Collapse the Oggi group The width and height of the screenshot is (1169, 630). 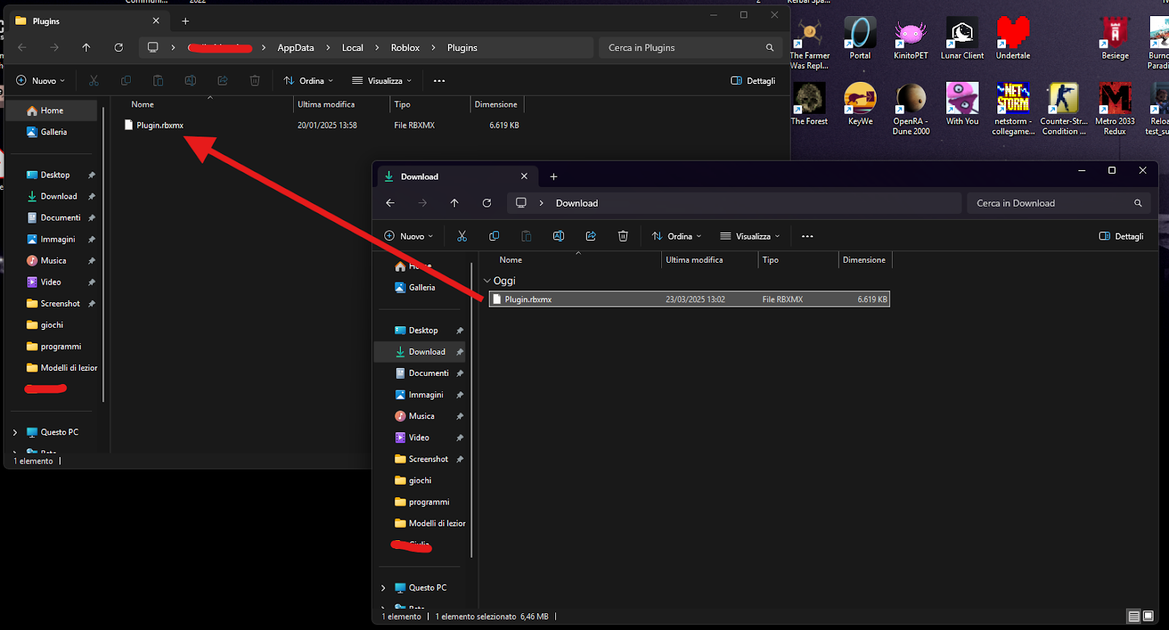(x=487, y=280)
